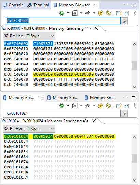Image resolution: width=140 pixels, height=185 pixels.
Task: Toggle the pin view icon in top toolbar
Action: (x=127, y=13)
